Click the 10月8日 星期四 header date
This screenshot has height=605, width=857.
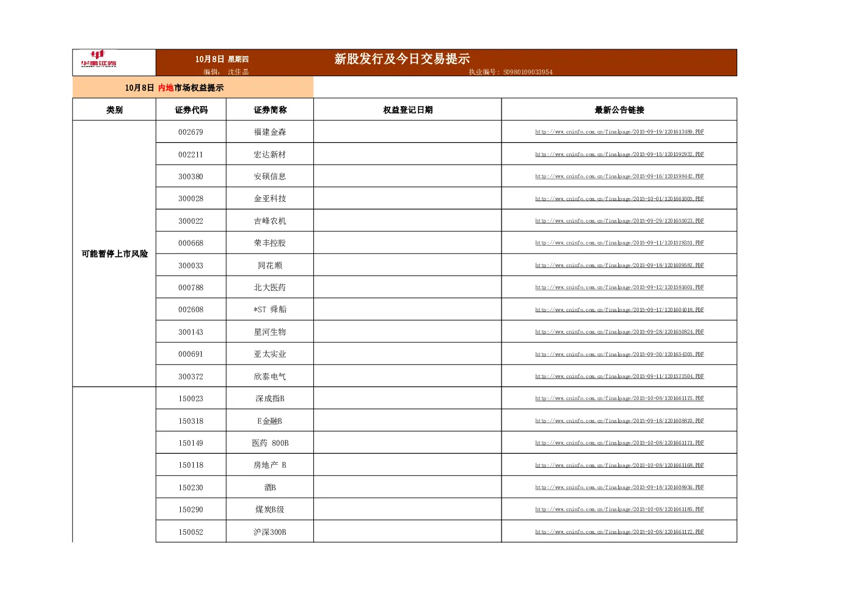(x=222, y=59)
